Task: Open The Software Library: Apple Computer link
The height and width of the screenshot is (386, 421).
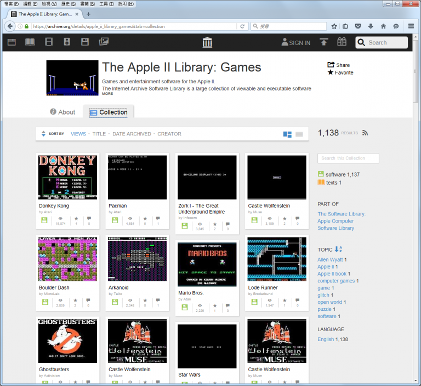Action: point(342,221)
